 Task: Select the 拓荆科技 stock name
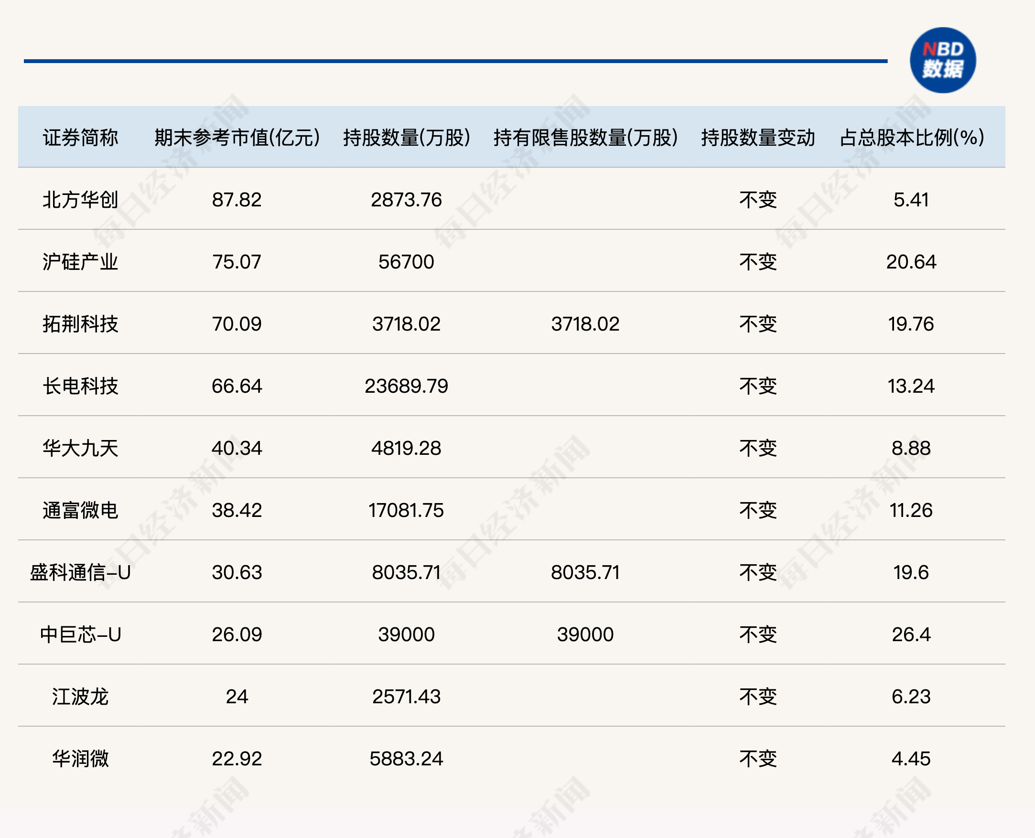(x=80, y=324)
